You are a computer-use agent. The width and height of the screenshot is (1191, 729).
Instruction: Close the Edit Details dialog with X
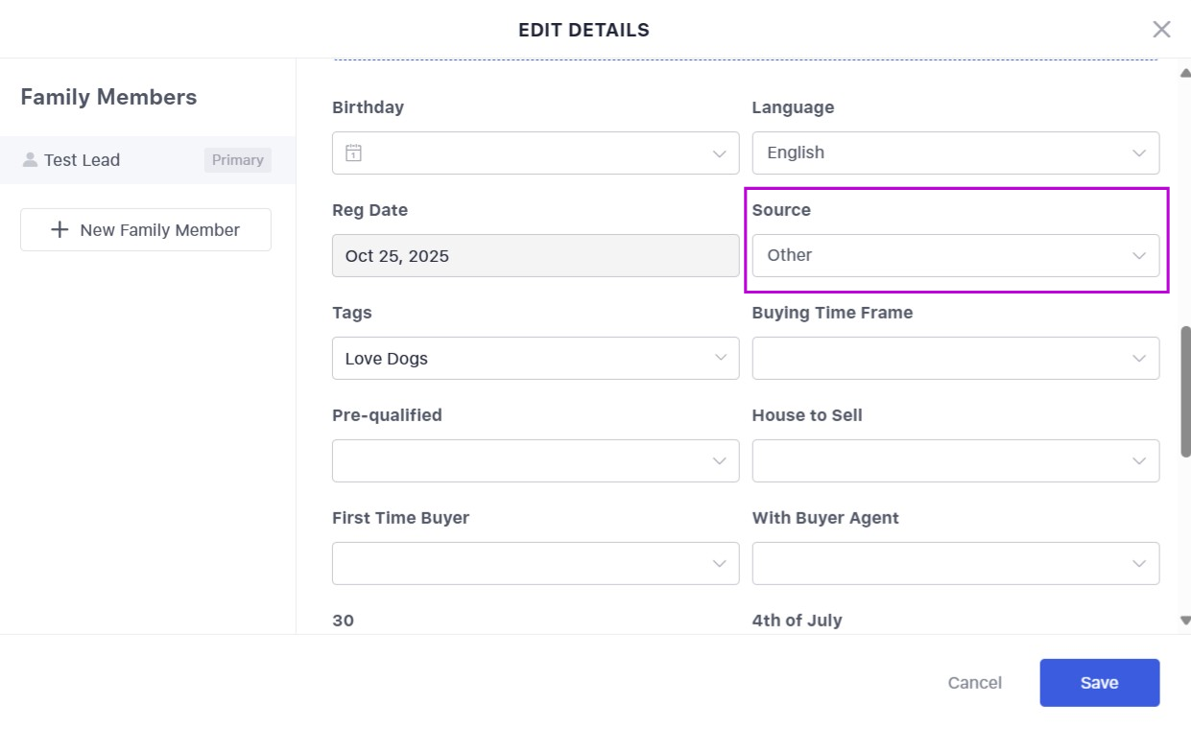[x=1161, y=30]
